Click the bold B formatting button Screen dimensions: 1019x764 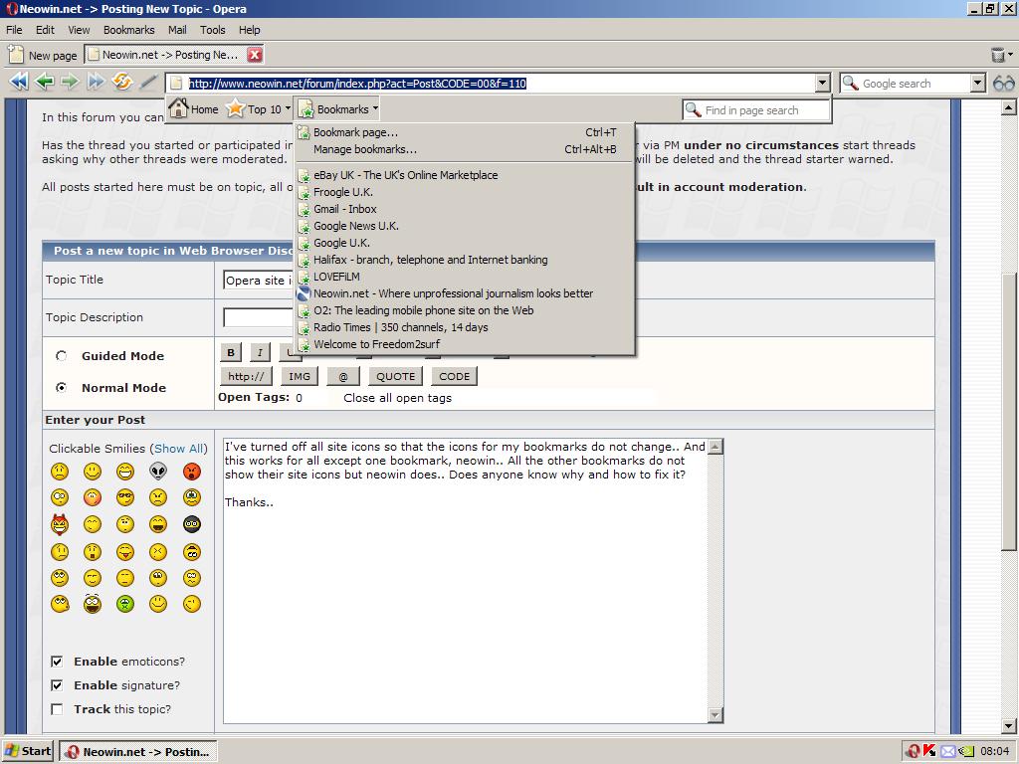(x=231, y=352)
